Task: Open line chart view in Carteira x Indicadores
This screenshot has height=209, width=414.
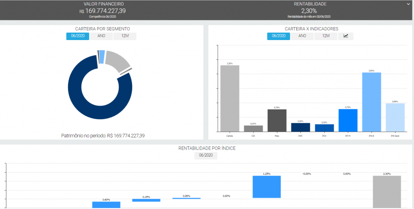Action: click(346, 36)
